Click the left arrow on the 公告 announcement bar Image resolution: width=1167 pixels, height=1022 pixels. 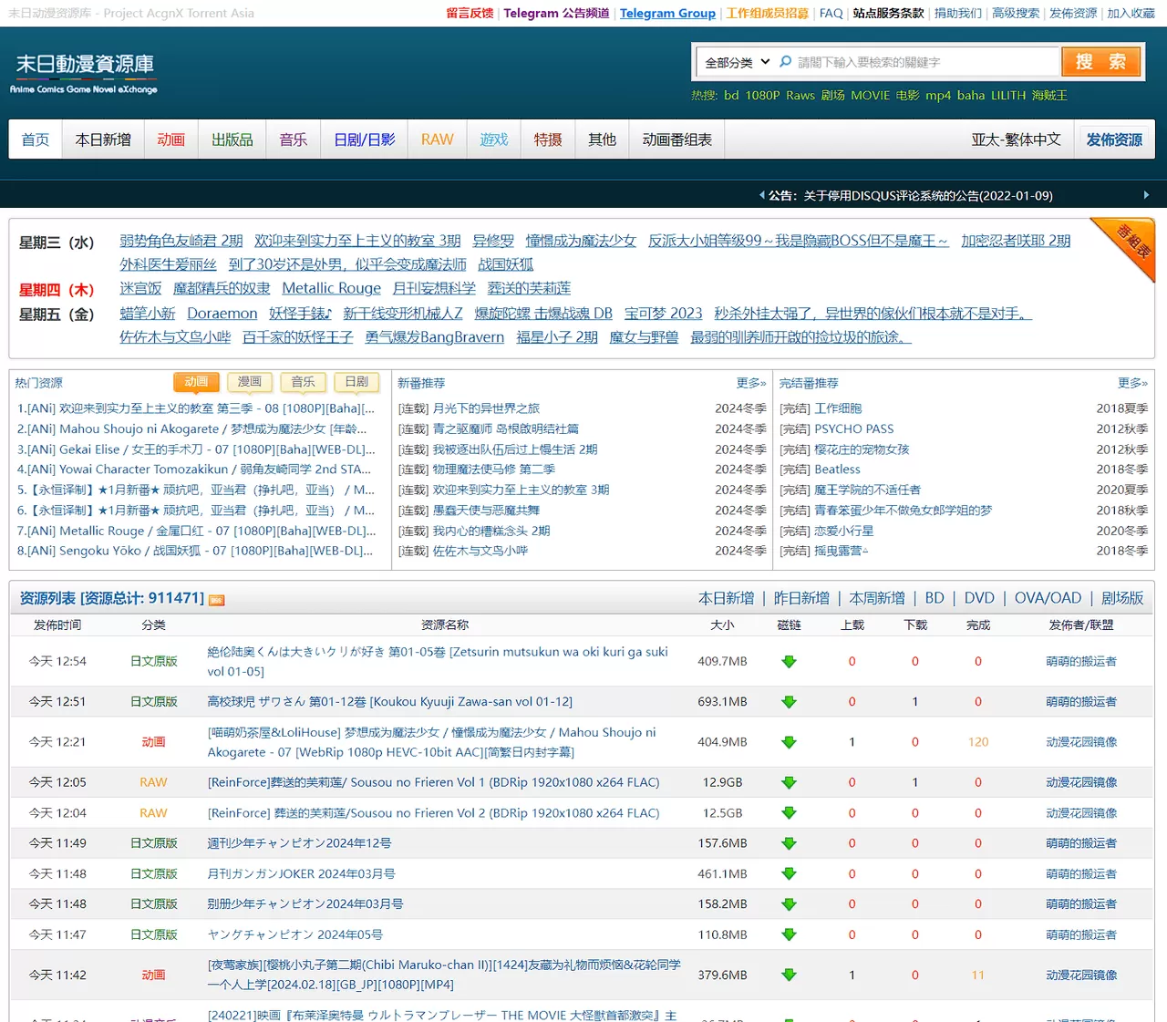[x=763, y=195]
